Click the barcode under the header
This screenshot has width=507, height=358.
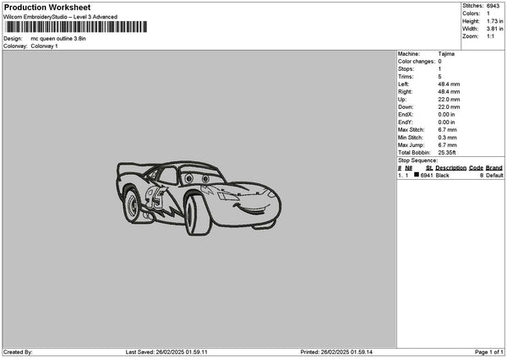tap(76, 27)
